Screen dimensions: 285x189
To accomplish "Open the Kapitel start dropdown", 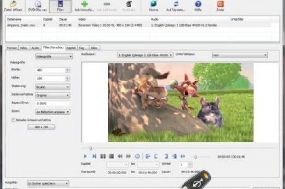I will pyautogui.click(x=117, y=165).
